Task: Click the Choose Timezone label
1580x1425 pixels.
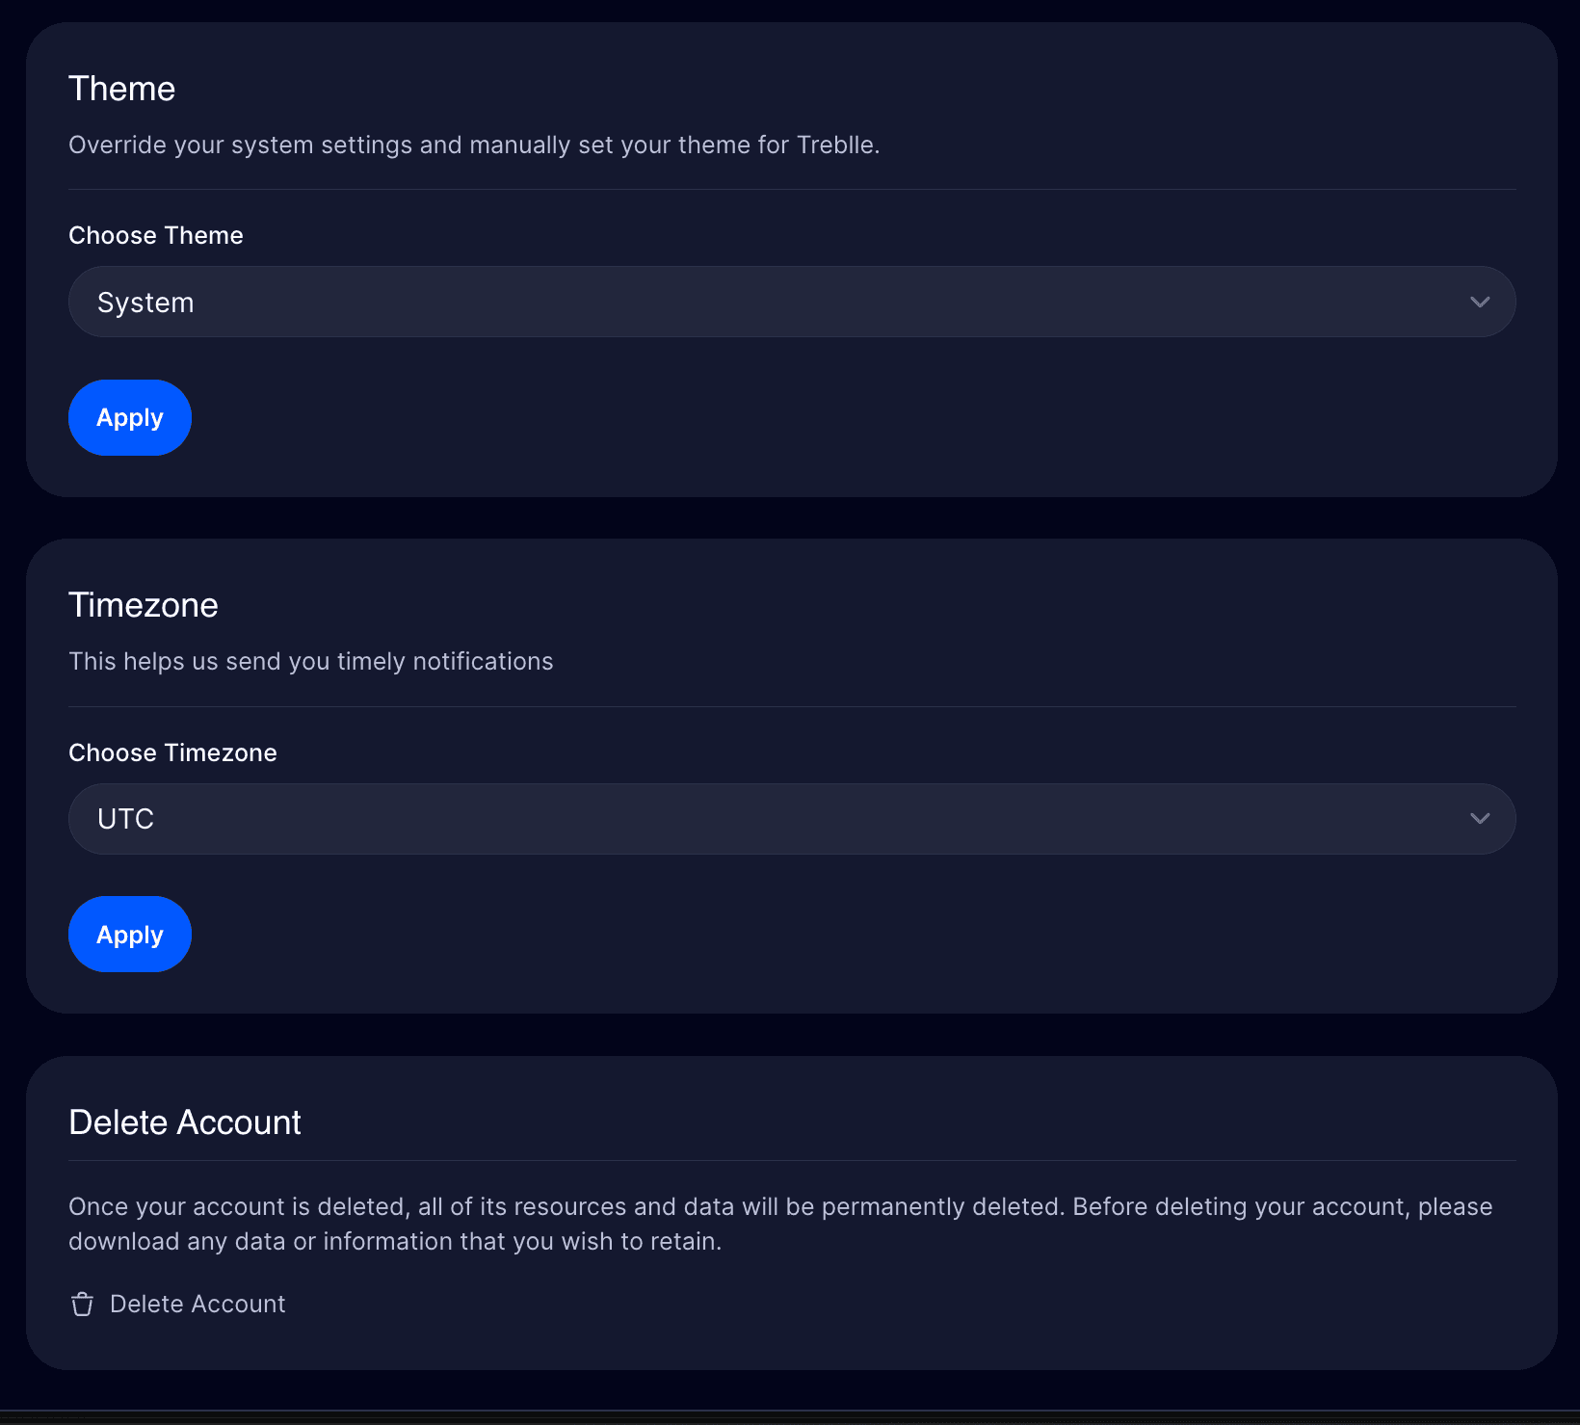Action: tap(172, 752)
